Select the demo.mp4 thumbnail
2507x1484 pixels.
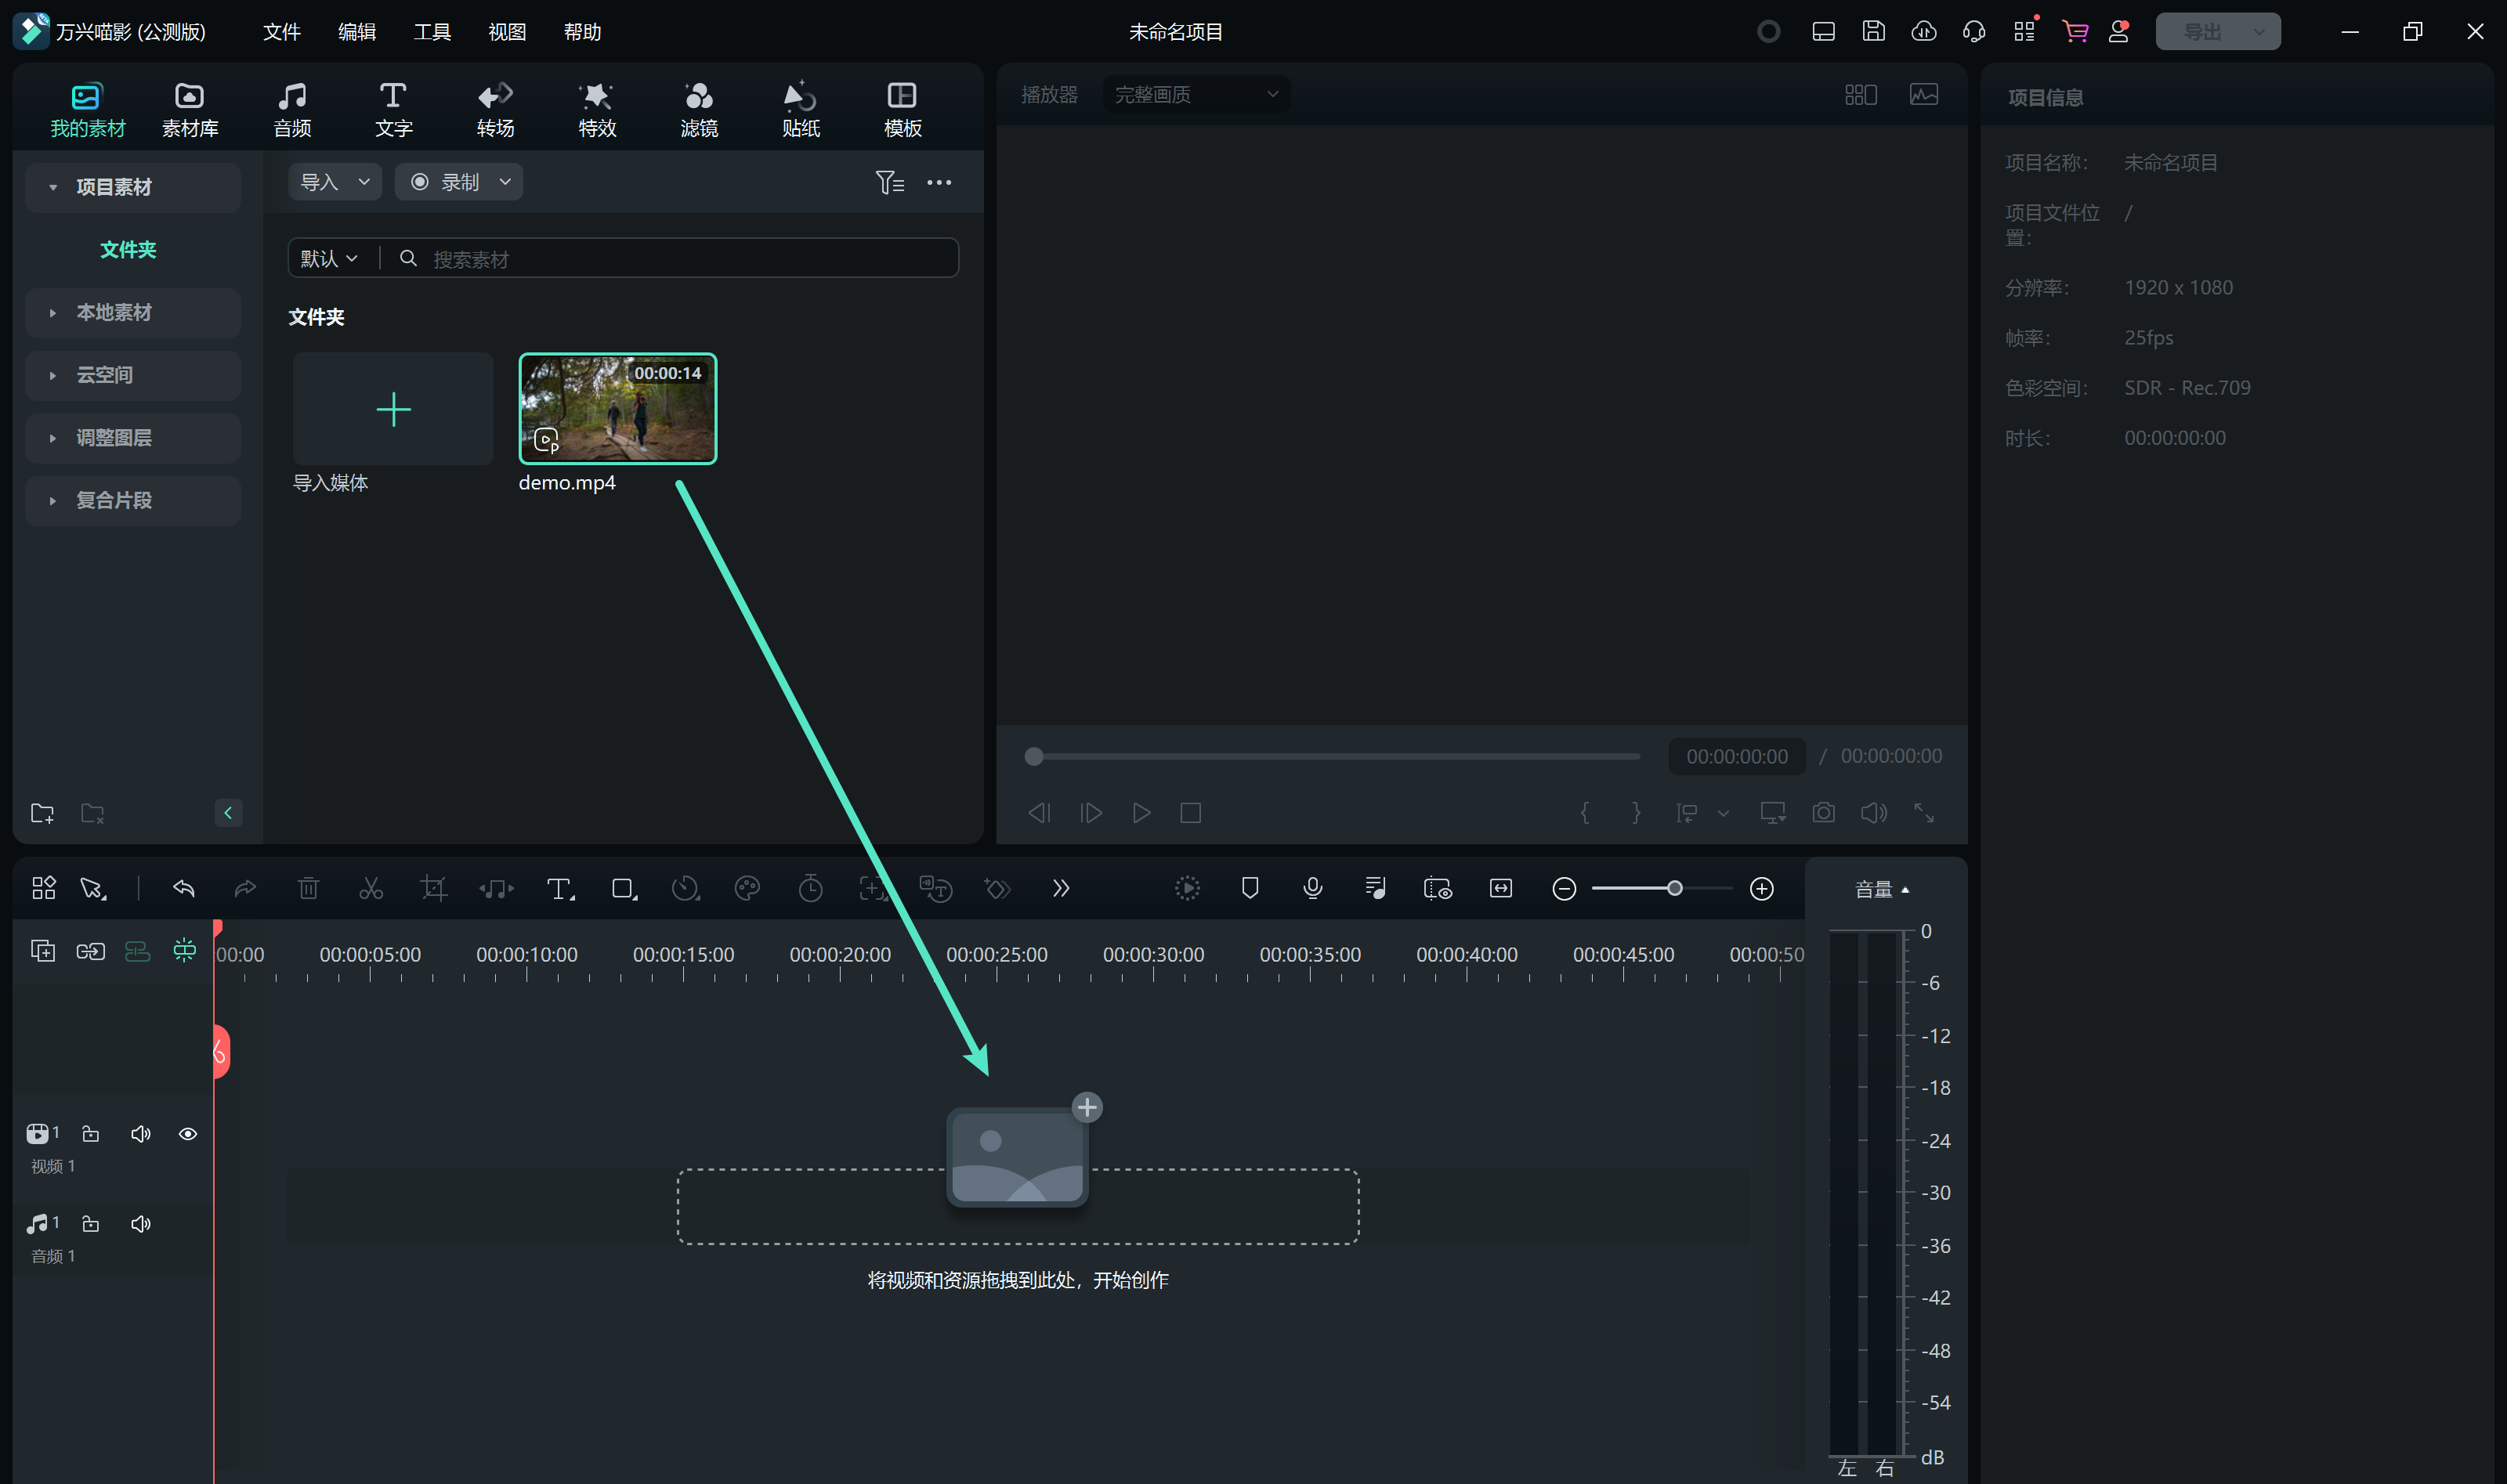617,408
